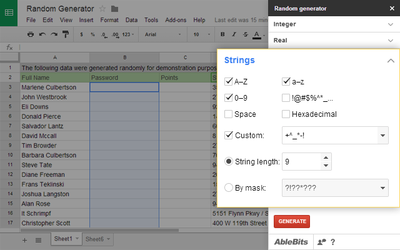Click the text color A swatch
Screen dimensions: 400x250
[x=256, y=34]
